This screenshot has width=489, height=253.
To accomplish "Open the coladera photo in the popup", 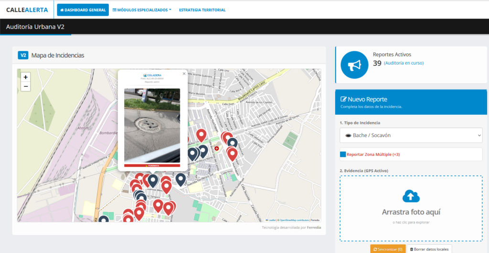I will pos(152,125).
